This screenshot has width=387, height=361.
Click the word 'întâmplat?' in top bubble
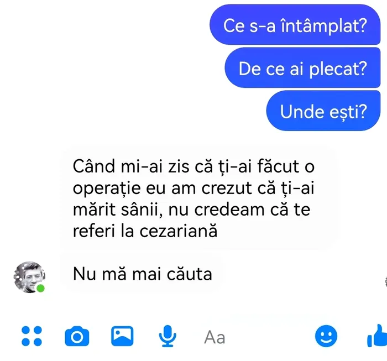324,25
